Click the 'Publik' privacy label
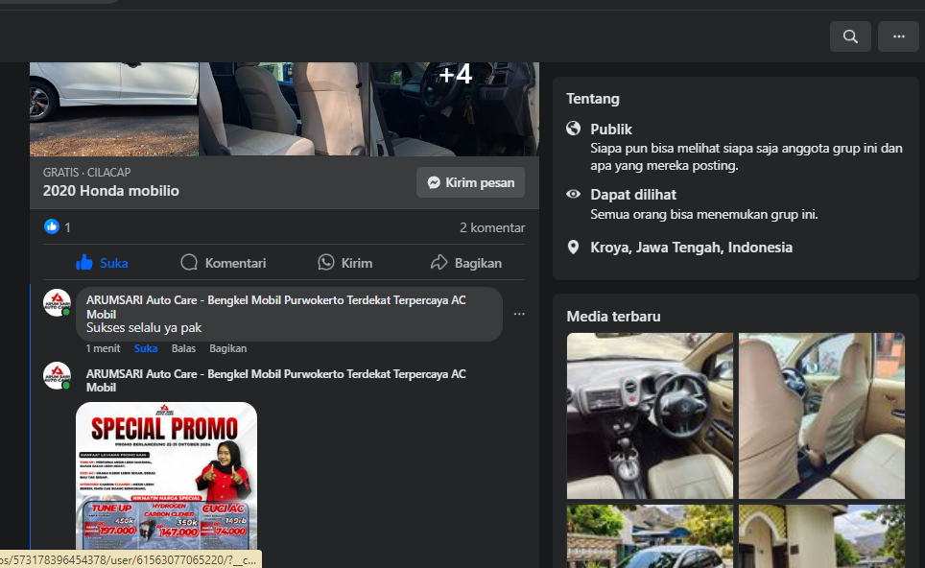The height and width of the screenshot is (568, 925). tap(611, 130)
